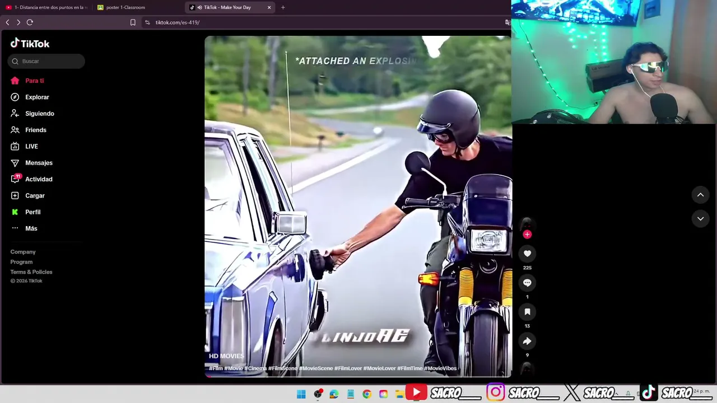Go back with the browser back arrow
Viewport: 717px width, 403px height.
[x=7, y=22]
